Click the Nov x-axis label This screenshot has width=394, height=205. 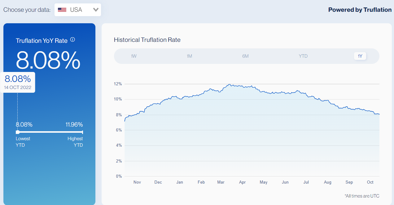click(x=137, y=182)
